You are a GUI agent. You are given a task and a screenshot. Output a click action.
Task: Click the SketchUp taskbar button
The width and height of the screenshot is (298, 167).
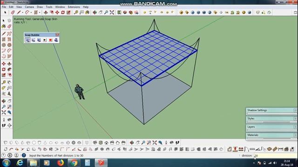pos(101,163)
